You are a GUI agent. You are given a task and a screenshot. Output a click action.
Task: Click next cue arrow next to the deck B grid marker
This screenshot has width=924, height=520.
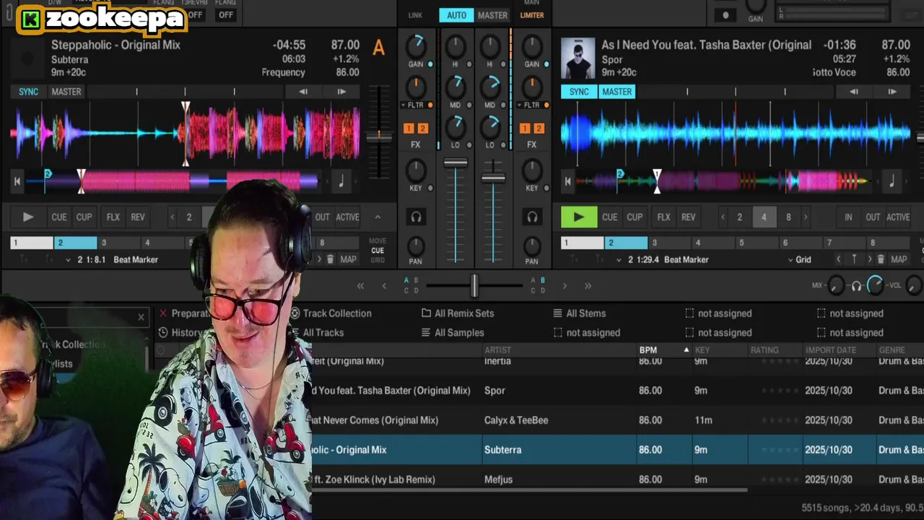click(869, 259)
